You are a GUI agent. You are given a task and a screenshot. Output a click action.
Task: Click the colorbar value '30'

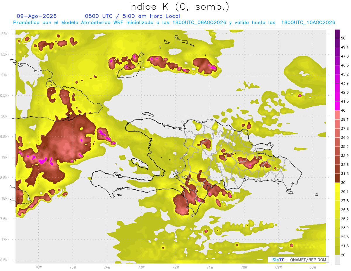click(343, 183)
